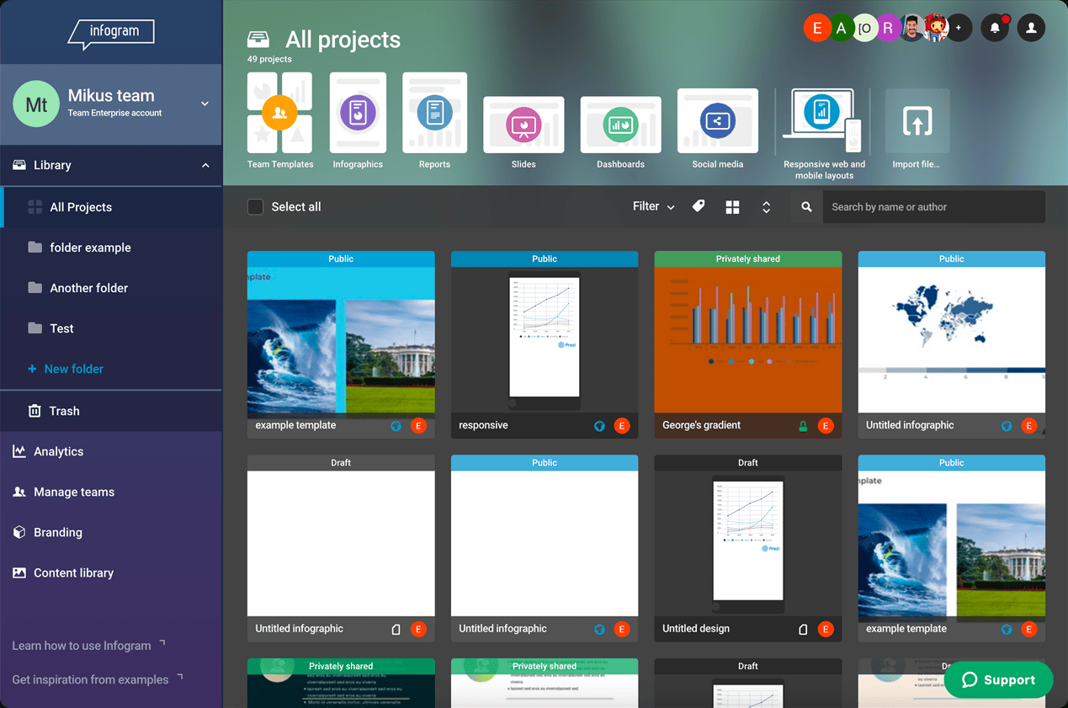Open the user profile icon
Screen dimensions: 1068x708
[1031, 28]
